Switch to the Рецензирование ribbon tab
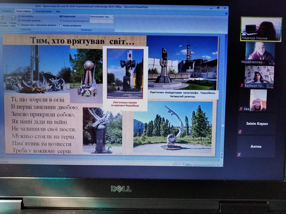Image resolution: width=286 pixels, height=214 pixels. (43, 11)
